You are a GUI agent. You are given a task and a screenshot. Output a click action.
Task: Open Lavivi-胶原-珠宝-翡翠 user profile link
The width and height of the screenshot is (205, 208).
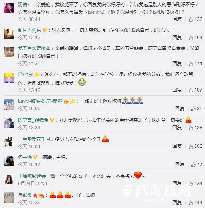pos(40,101)
